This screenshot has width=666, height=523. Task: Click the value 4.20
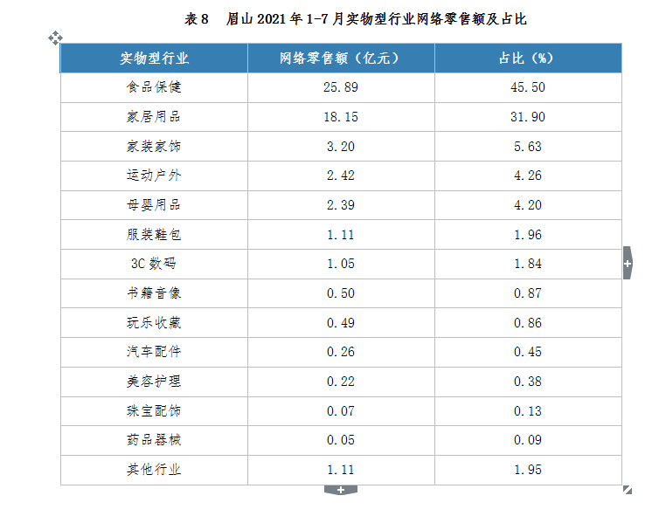coord(528,205)
